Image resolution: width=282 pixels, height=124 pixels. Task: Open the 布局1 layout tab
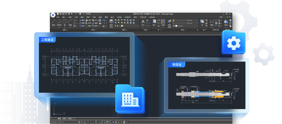pos(64,119)
